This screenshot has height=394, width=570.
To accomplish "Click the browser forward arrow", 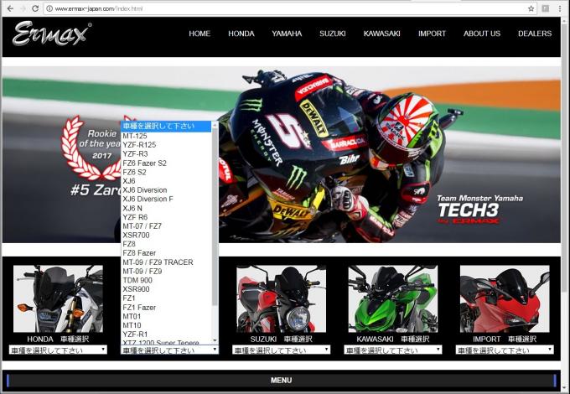I will tap(22, 8).
